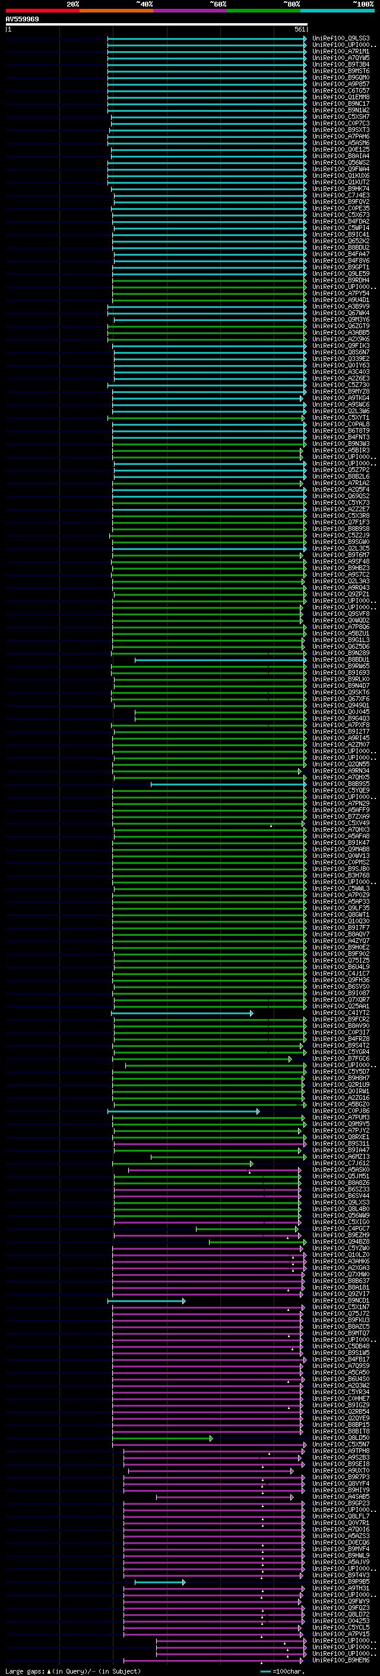380x1676 pixels.
Task: Select the UniRef100_B3H768 label
Action: coord(341,876)
